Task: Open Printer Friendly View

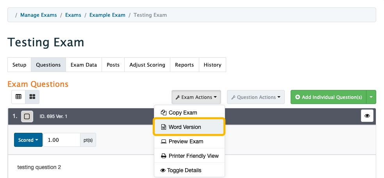Action: (x=189, y=156)
